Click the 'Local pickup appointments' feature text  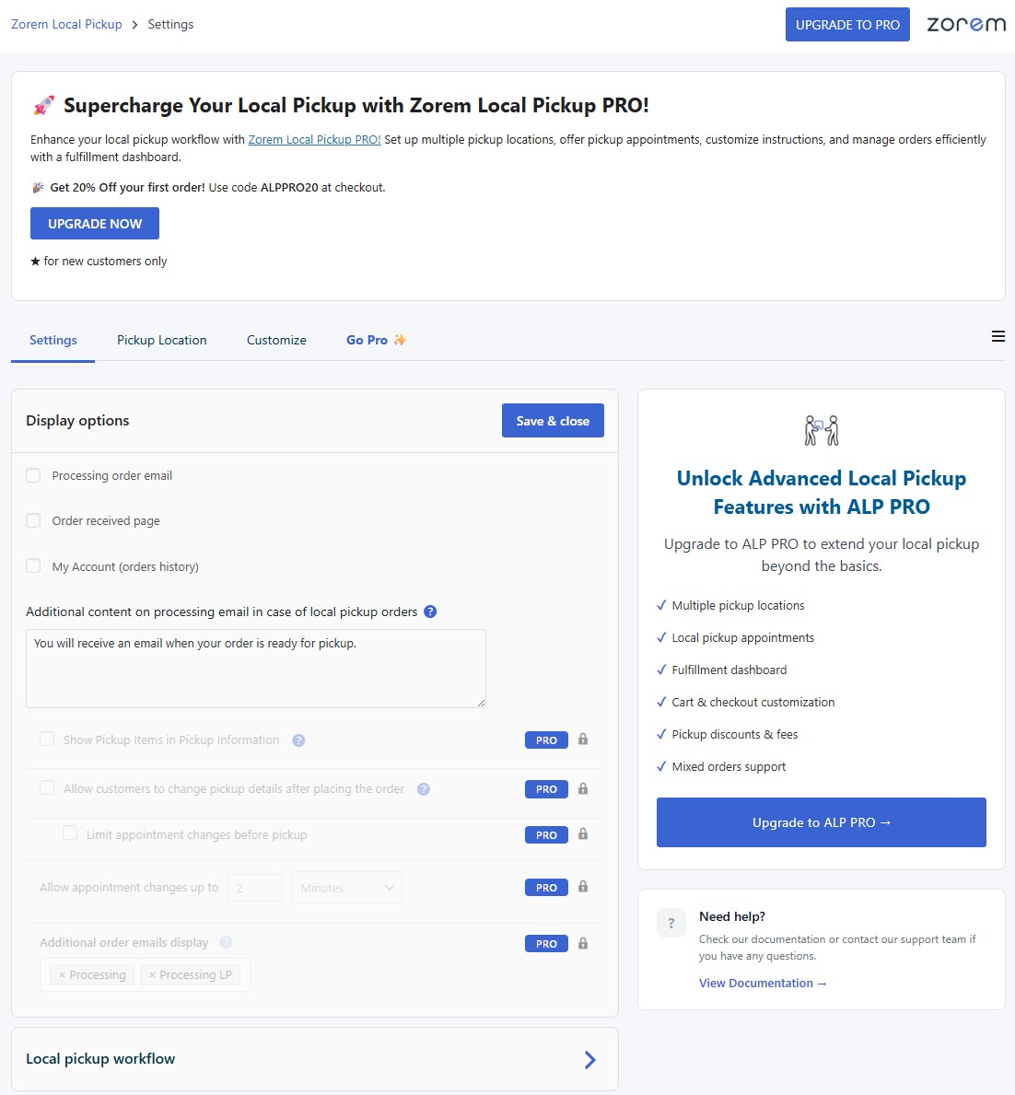(x=742, y=637)
